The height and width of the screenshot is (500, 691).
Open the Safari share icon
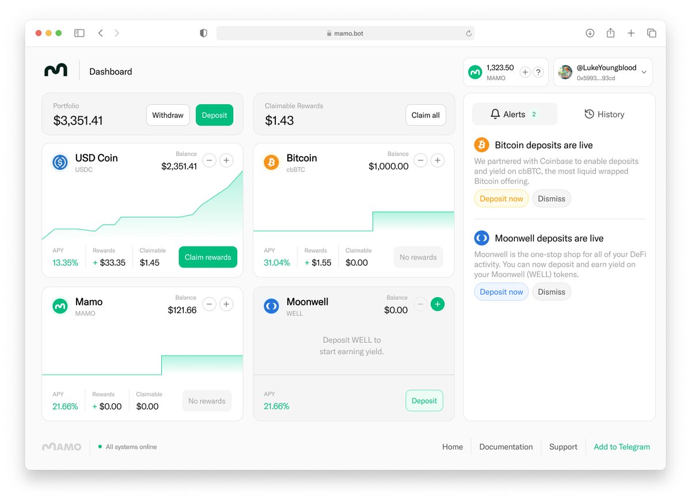(x=610, y=33)
